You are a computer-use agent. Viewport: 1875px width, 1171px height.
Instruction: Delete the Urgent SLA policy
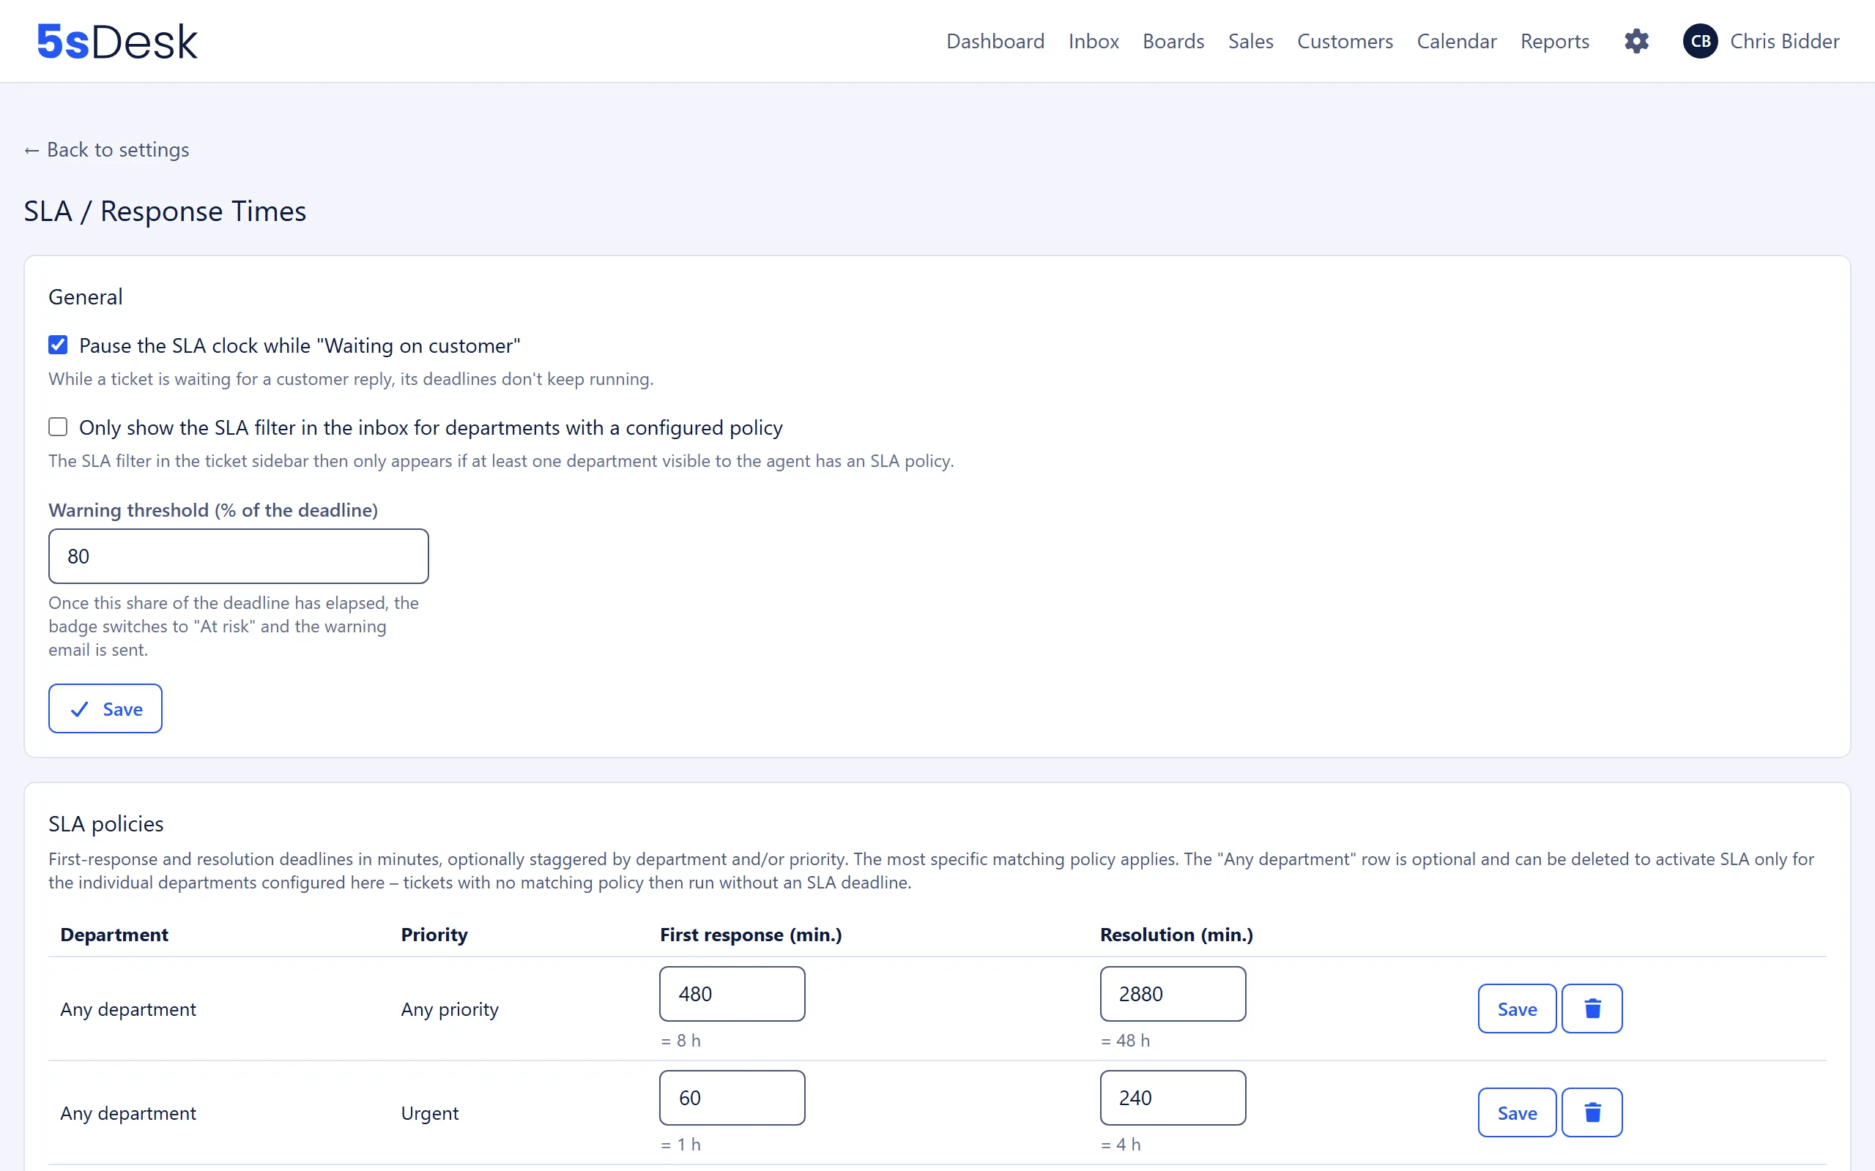(1592, 1112)
